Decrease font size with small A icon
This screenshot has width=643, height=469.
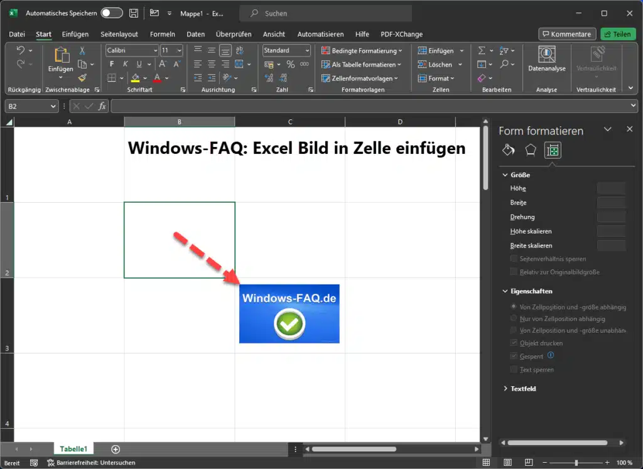(x=176, y=64)
